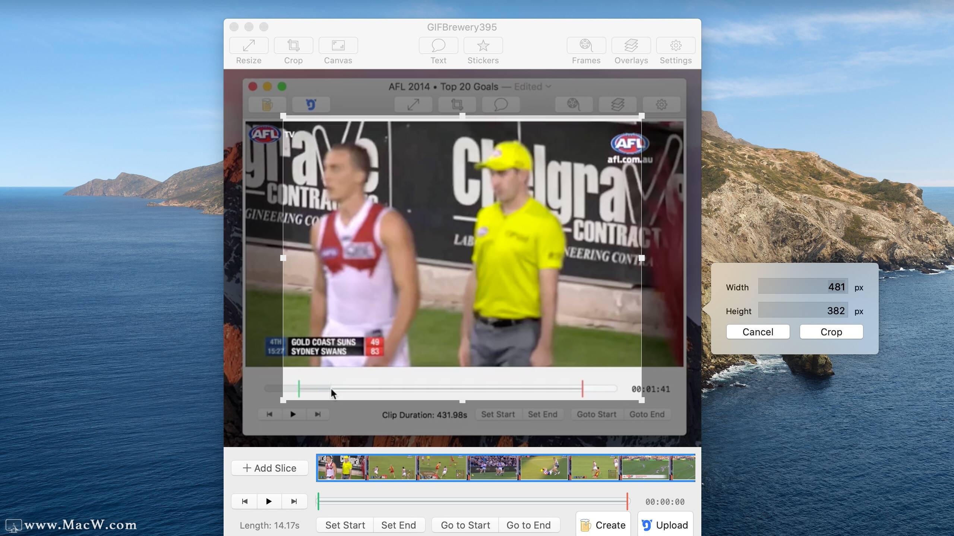954x536 pixels.
Task: Add a Text overlay
Action: pyautogui.click(x=438, y=45)
